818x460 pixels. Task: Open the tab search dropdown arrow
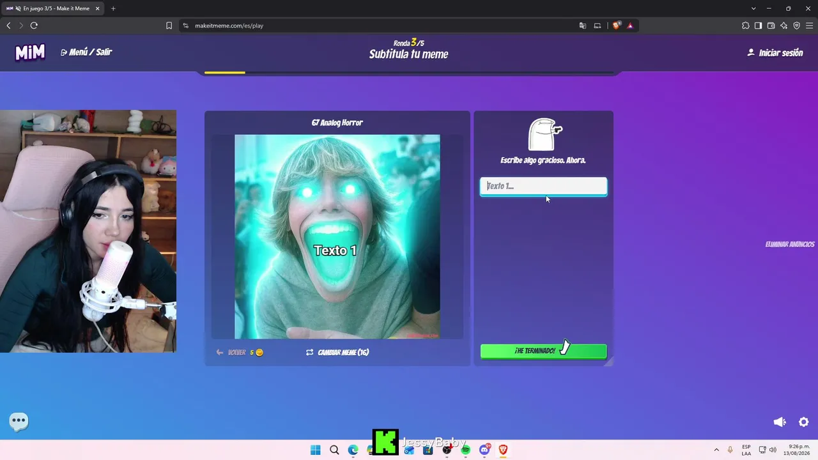pyautogui.click(x=753, y=8)
